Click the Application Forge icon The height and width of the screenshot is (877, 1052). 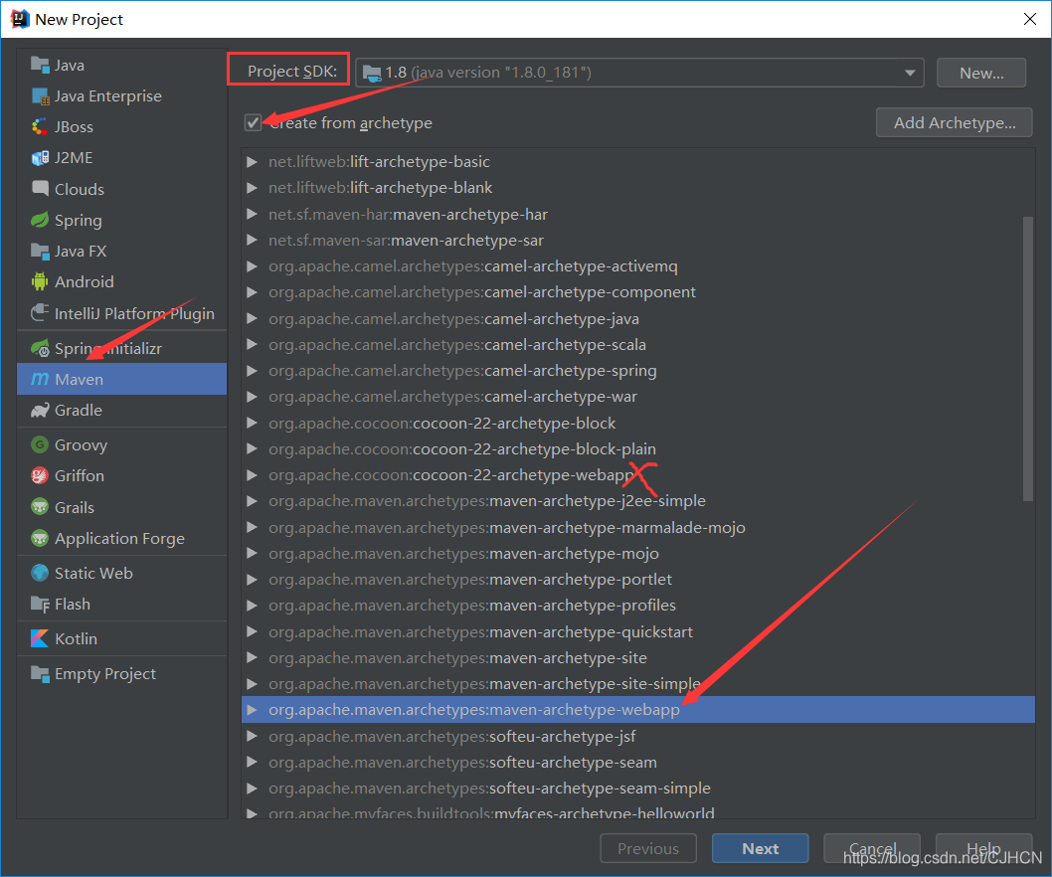coord(40,538)
